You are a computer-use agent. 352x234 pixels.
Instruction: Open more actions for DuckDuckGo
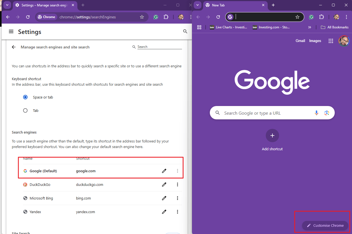click(x=178, y=184)
